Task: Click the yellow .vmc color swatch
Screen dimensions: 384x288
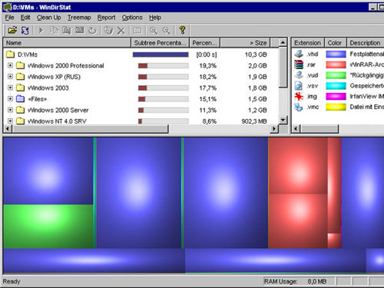Action: [336, 107]
